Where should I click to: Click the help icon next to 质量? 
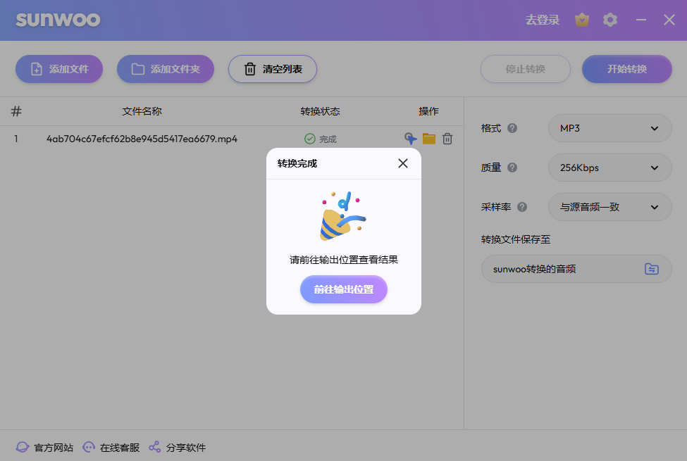click(x=512, y=168)
